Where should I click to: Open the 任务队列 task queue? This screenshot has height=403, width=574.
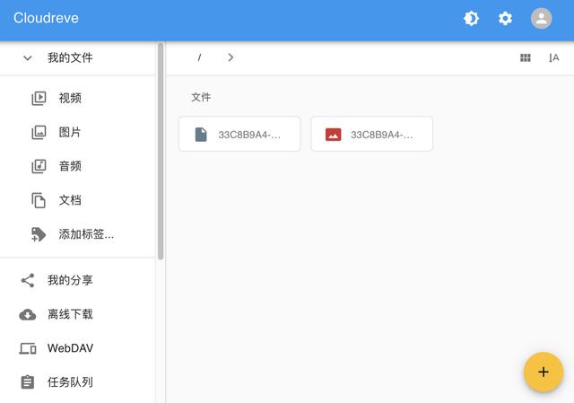tap(70, 382)
